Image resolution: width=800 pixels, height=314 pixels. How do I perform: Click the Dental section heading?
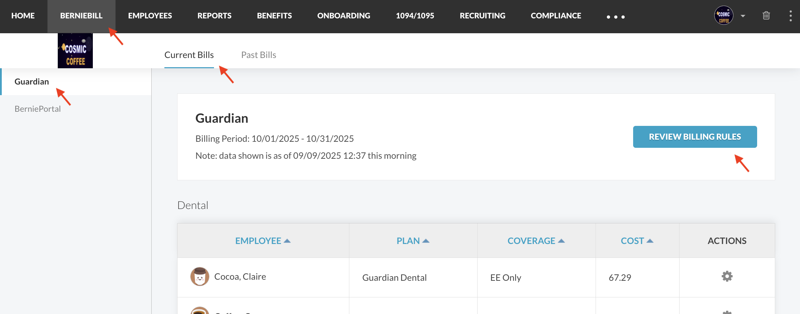(x=193, y=205)
